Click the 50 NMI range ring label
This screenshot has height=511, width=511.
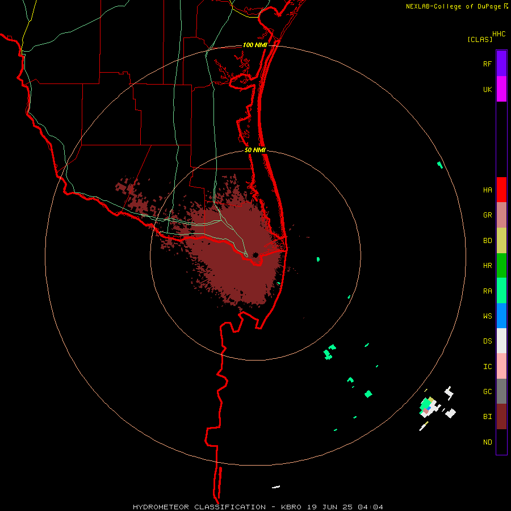255,150
